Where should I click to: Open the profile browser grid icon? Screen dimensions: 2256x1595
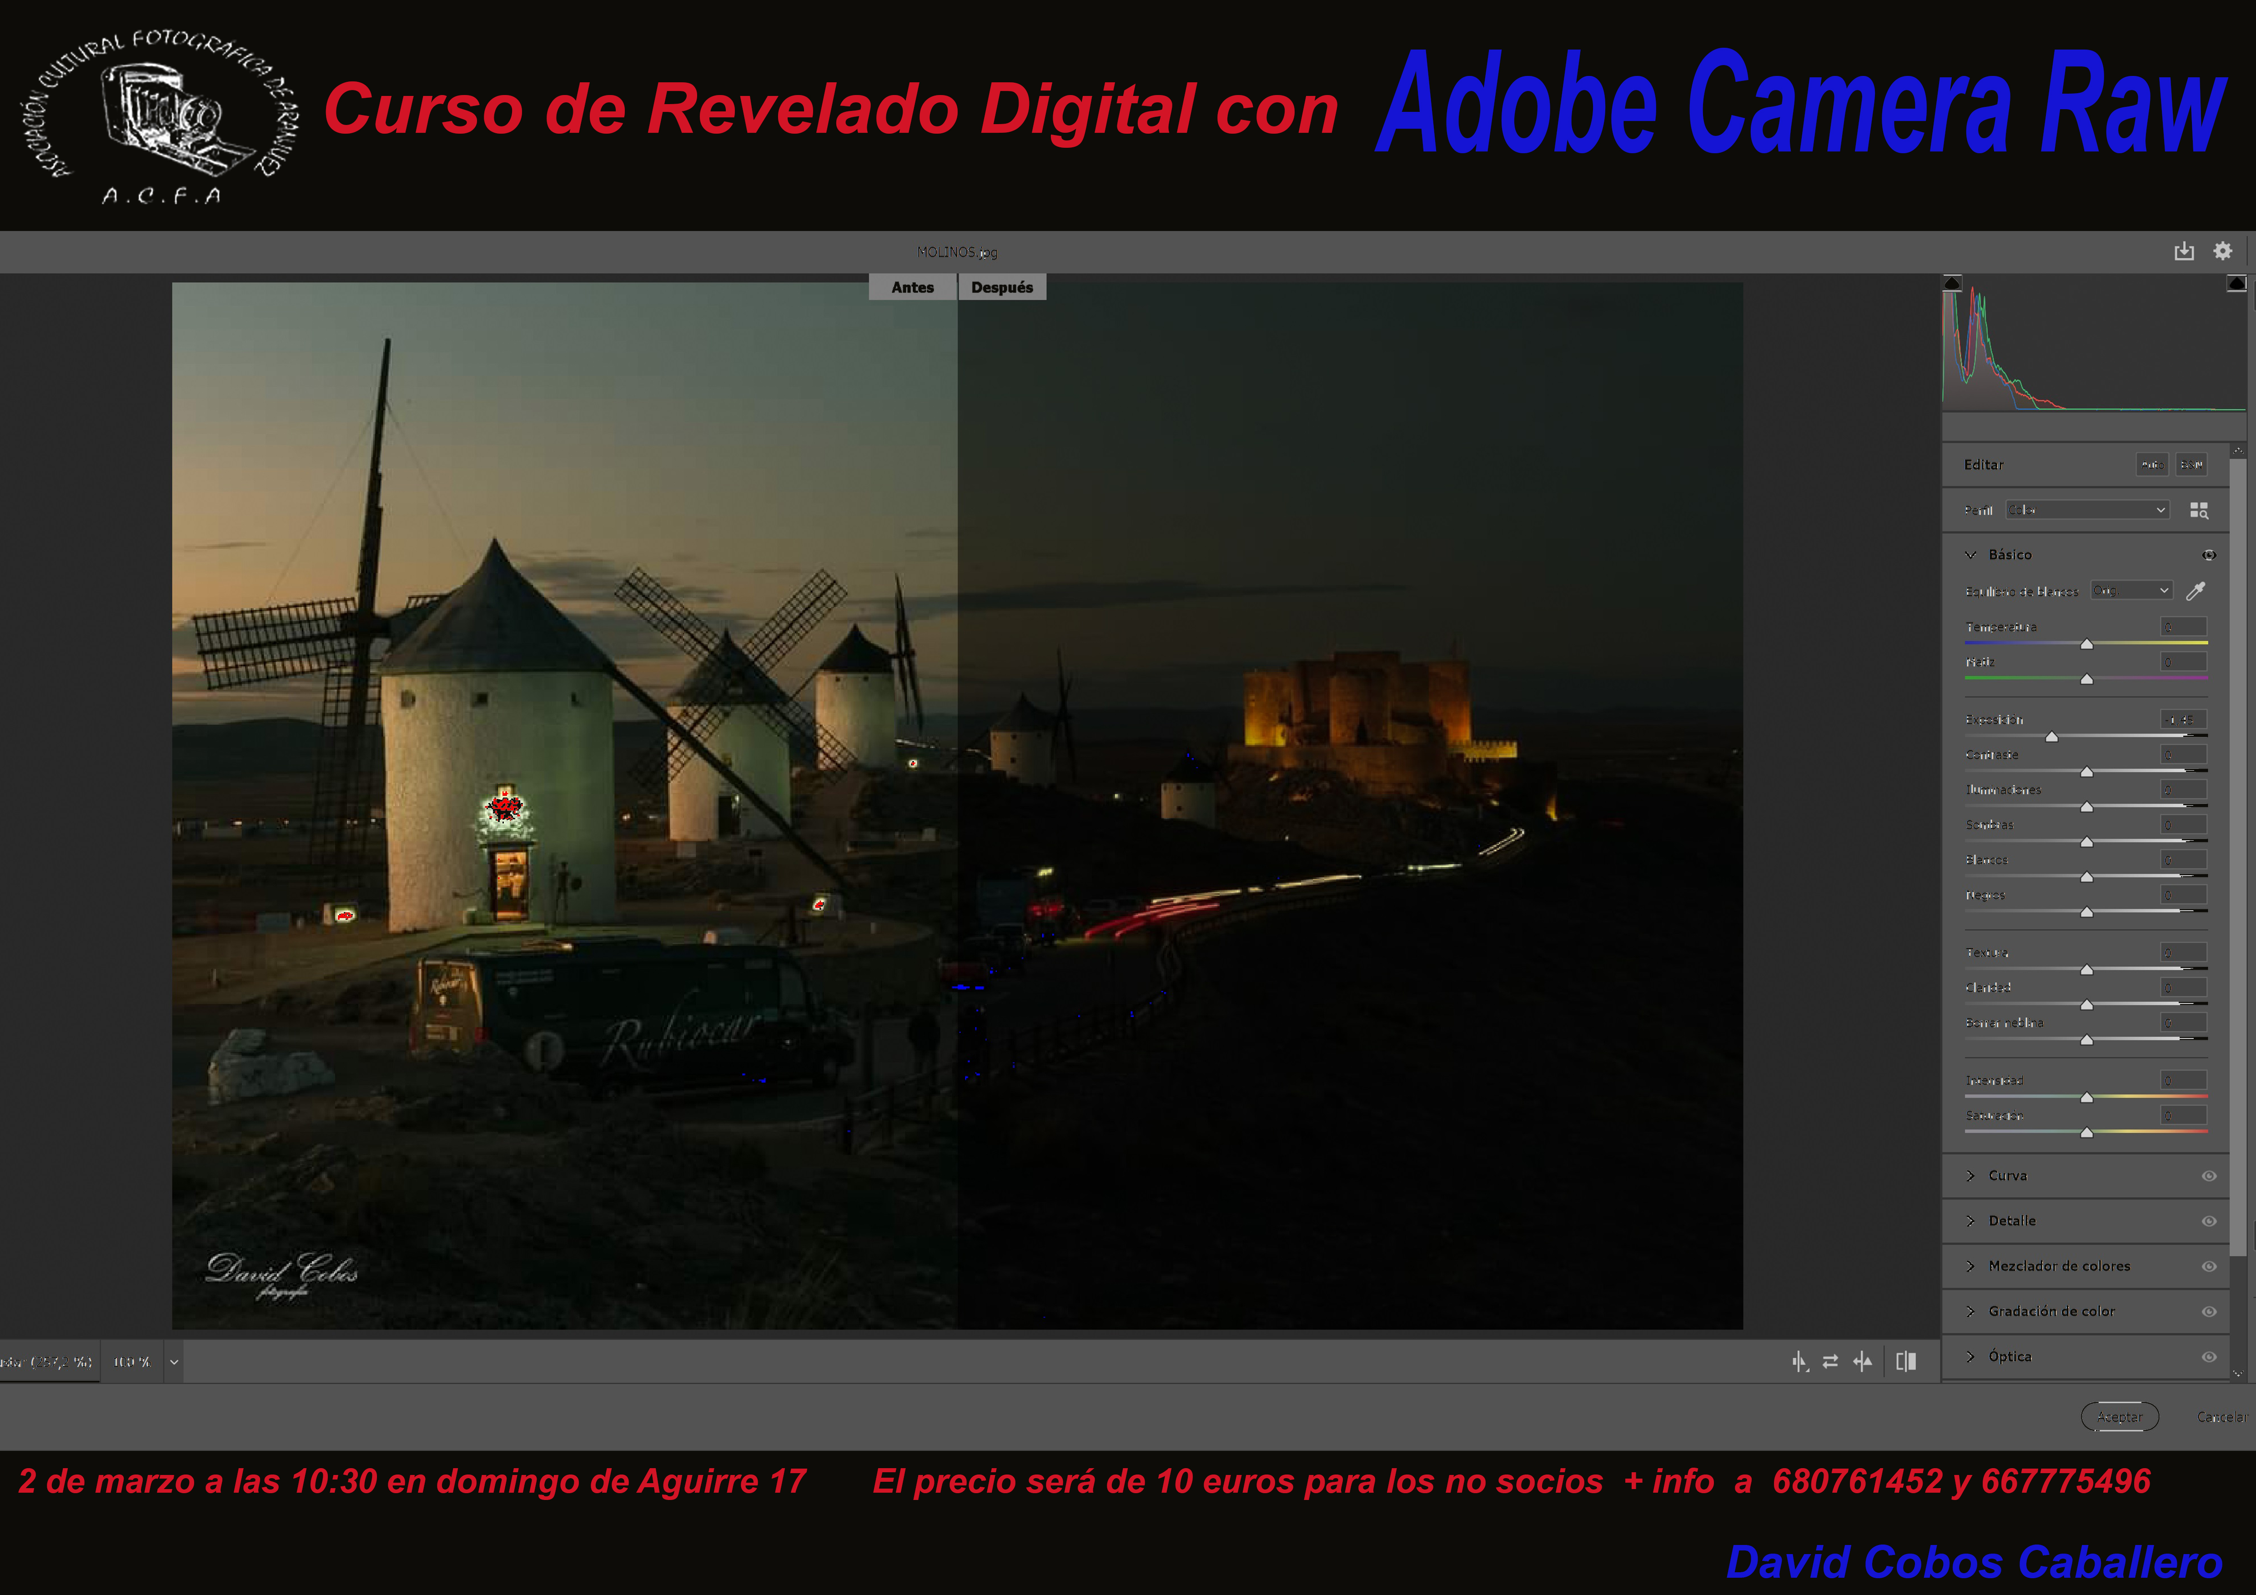pos(2199,510)
